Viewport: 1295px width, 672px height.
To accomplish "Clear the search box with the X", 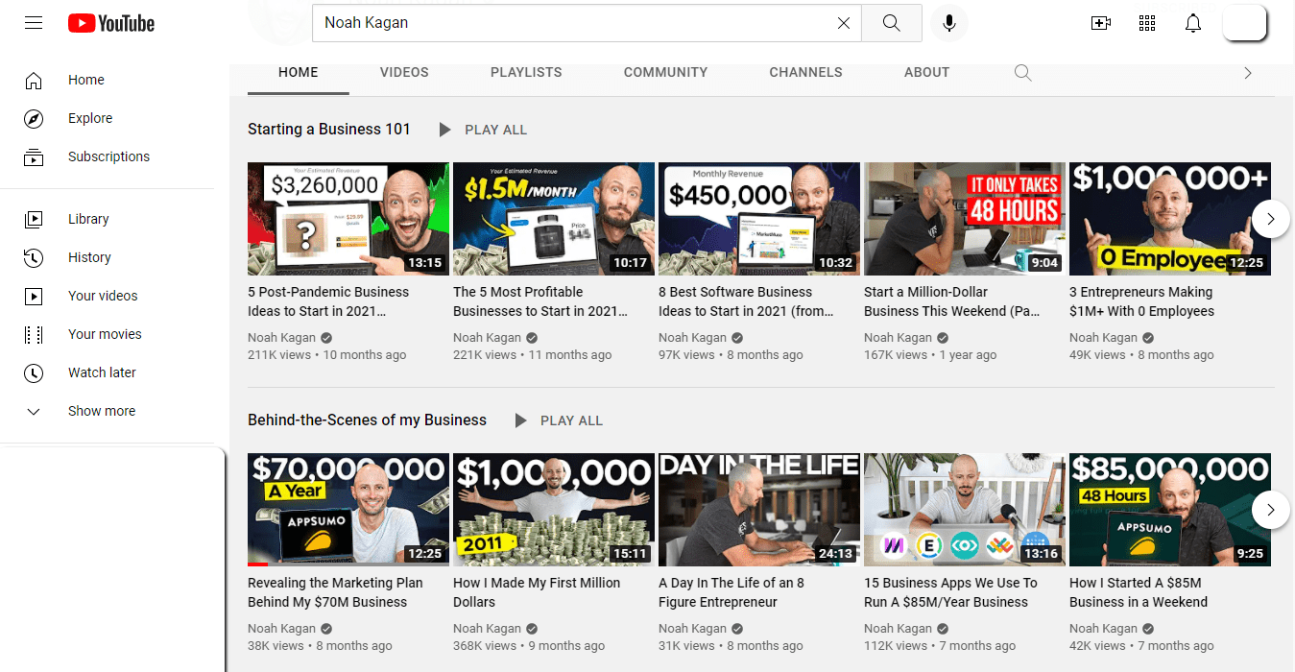I will pos(844,23).
